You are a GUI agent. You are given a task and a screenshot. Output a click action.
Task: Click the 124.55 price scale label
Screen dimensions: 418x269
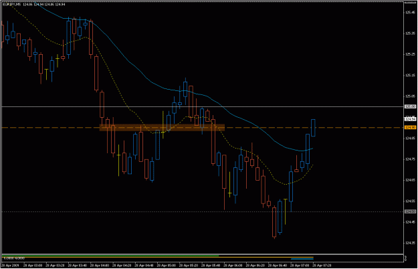pos(410,201)
